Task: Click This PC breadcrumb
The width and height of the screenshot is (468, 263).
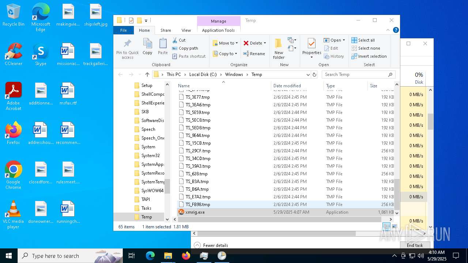Action: pos(174,75)
